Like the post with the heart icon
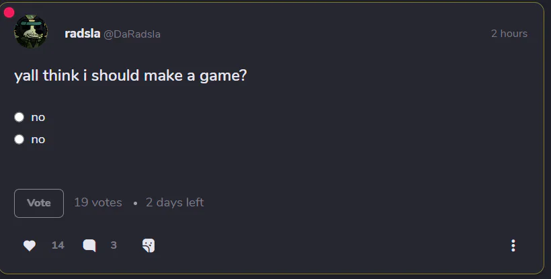This screenshot has height=279, width=551. 30,245
